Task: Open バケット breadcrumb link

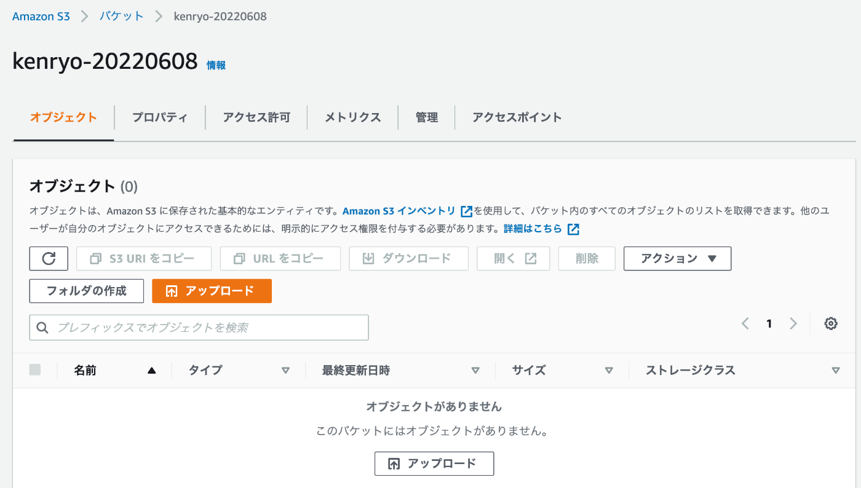Action: click(122, 17)
